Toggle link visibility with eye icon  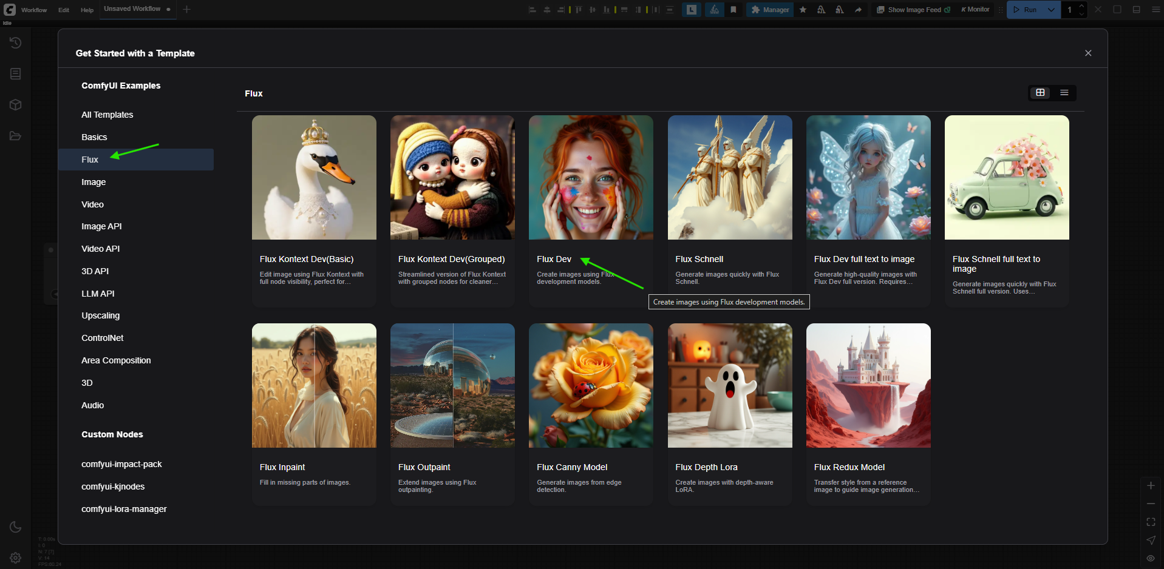coord(1151,558)
